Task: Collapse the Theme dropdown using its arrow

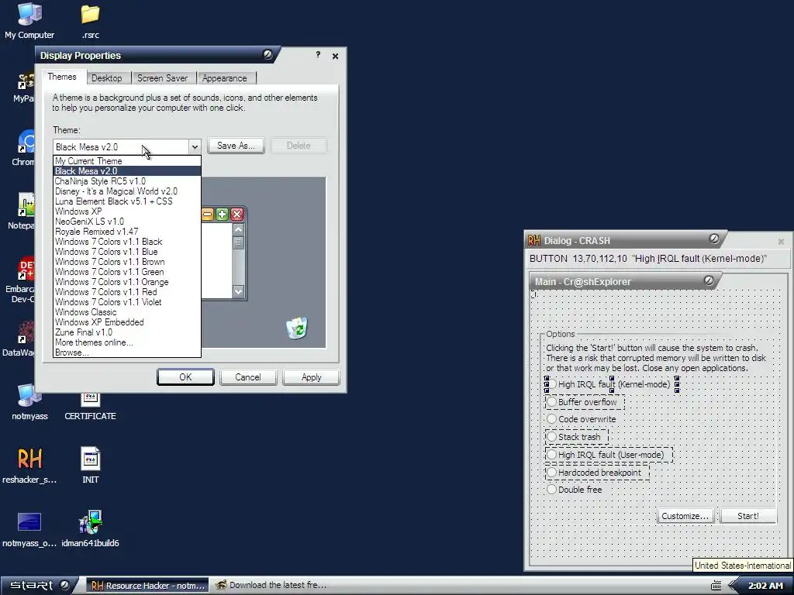Action: (195, 146)
